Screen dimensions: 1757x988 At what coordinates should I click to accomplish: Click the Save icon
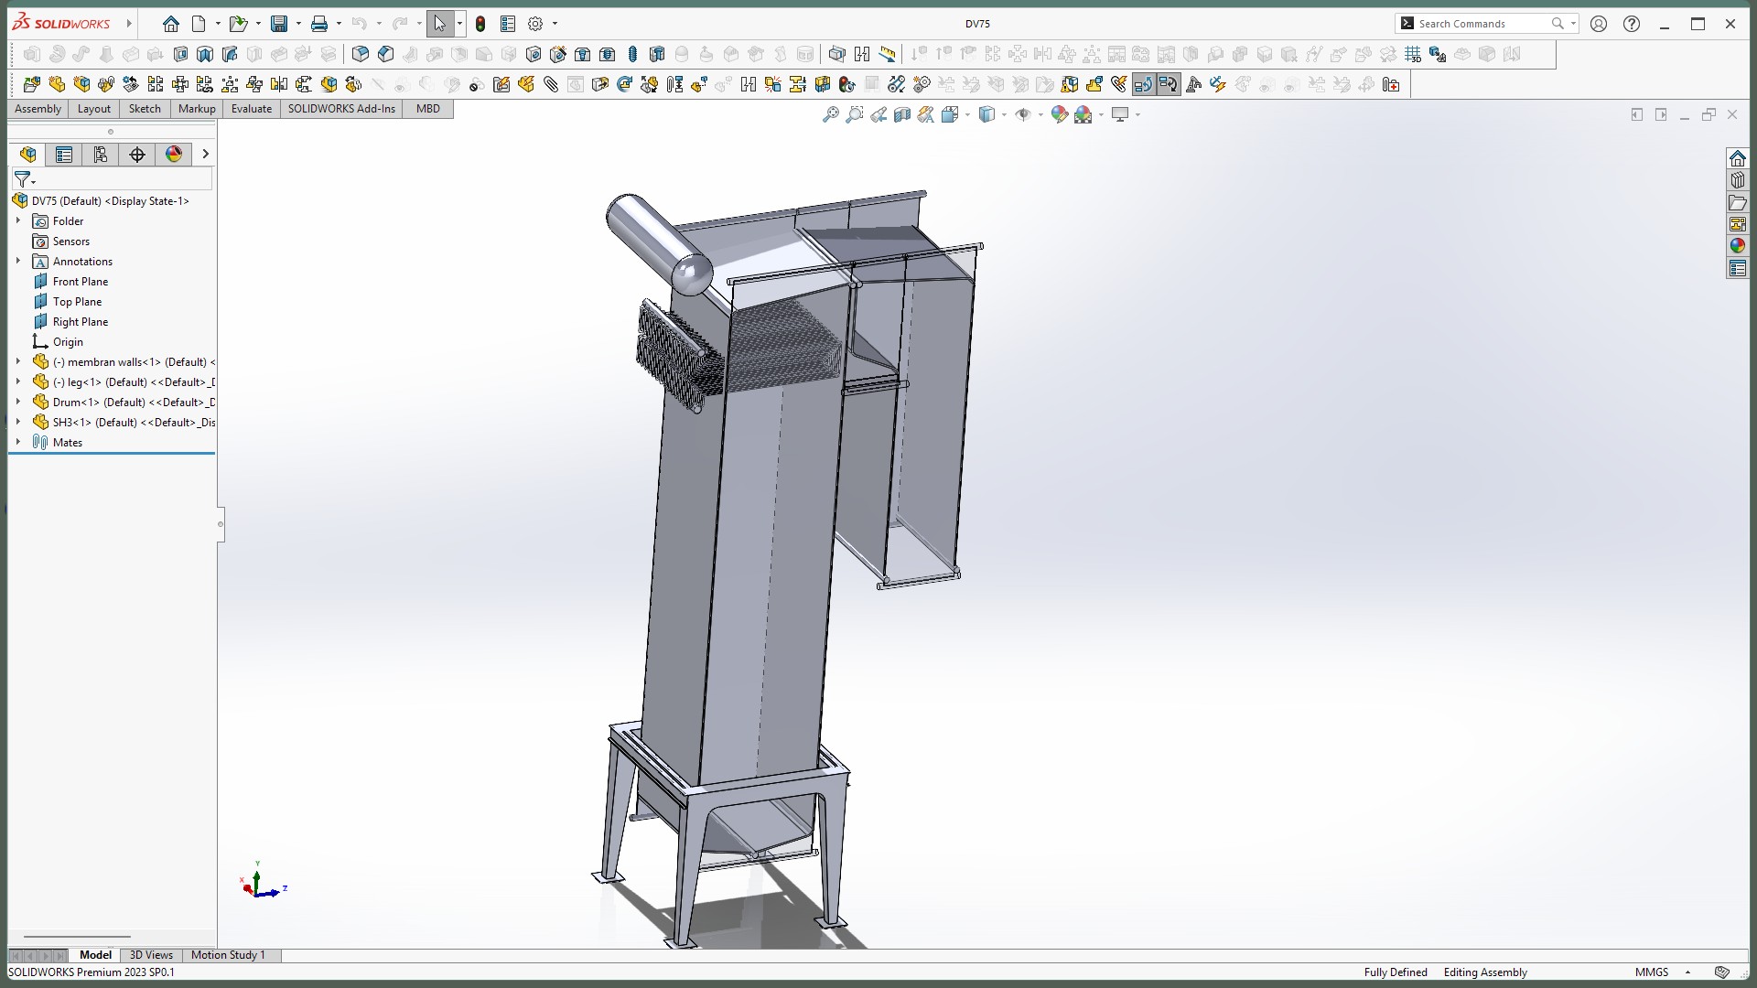click(x=279, y=24)
